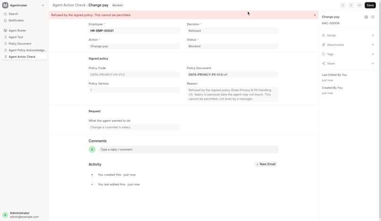Click the What the agent wanted field
The height and width of the screenshot is (221, 381).
(x=134, y=127)
